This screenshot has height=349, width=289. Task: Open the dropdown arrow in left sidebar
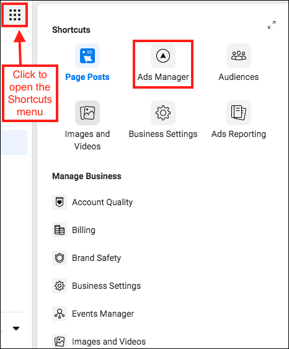click(x=16, y=329)
